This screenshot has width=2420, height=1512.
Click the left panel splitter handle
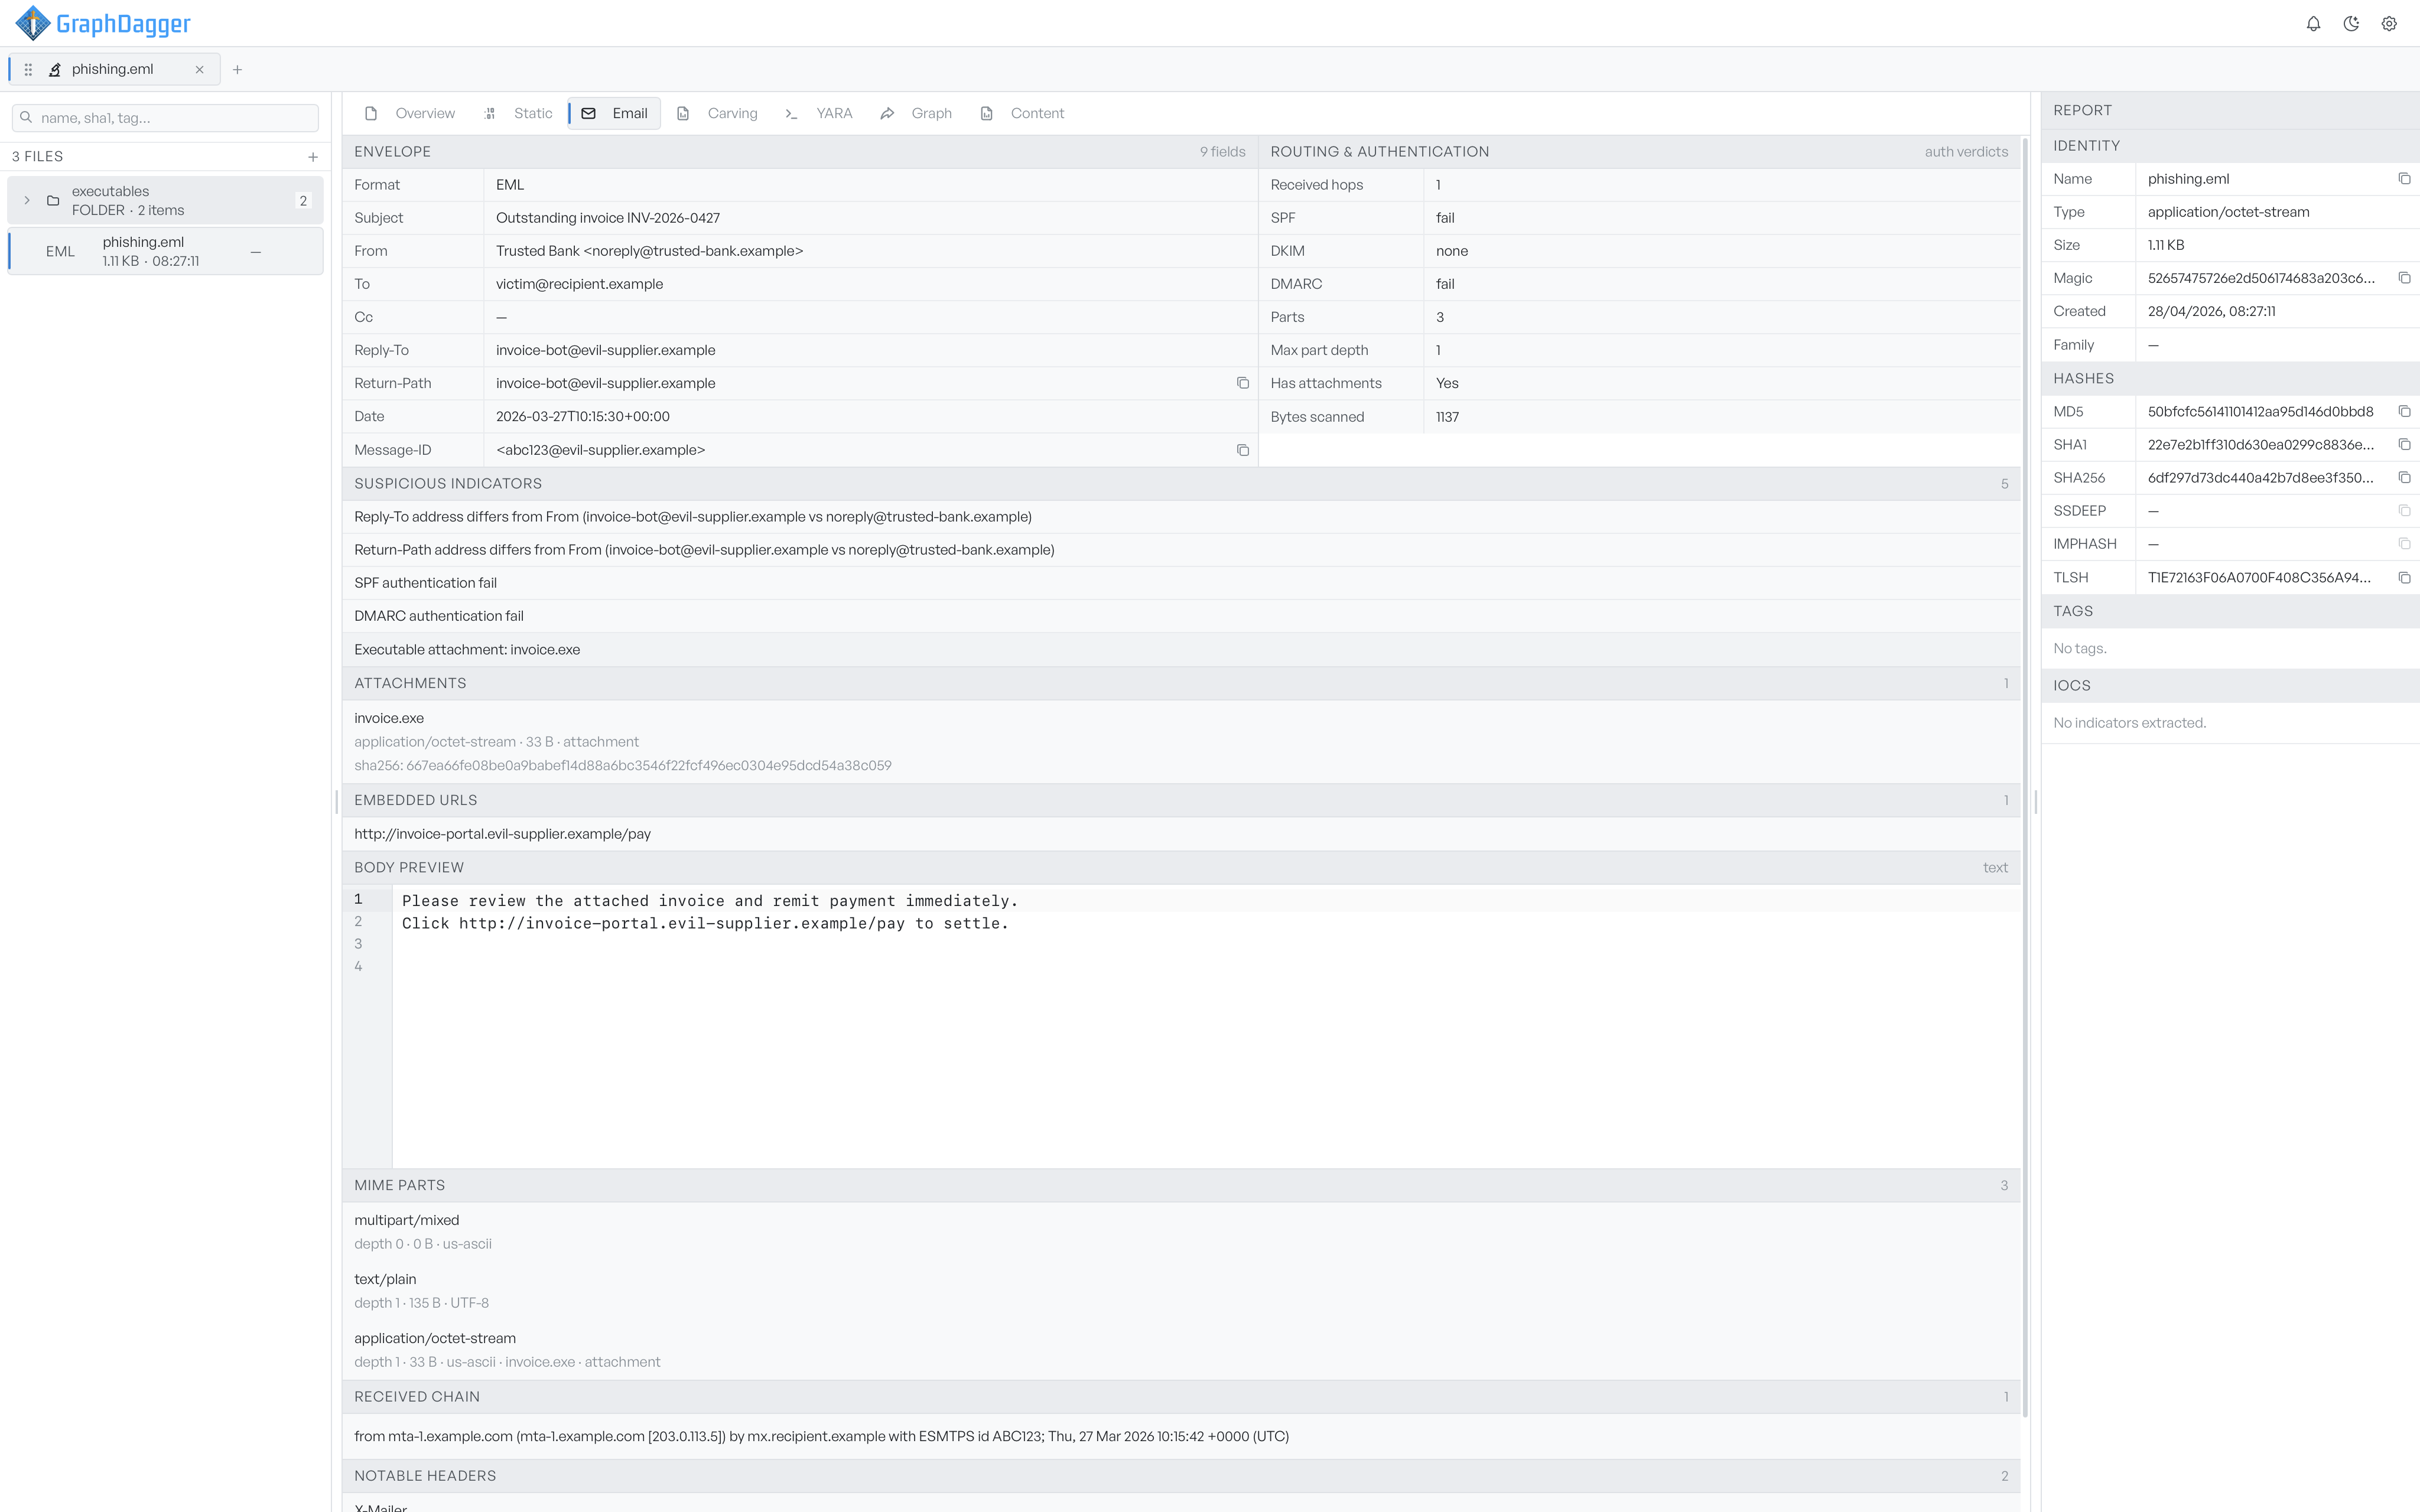pyautogui.click(x=336, y=801)
